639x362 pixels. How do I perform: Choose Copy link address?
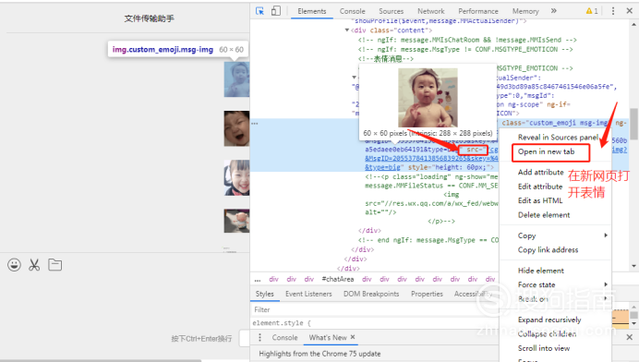(548, 250)
